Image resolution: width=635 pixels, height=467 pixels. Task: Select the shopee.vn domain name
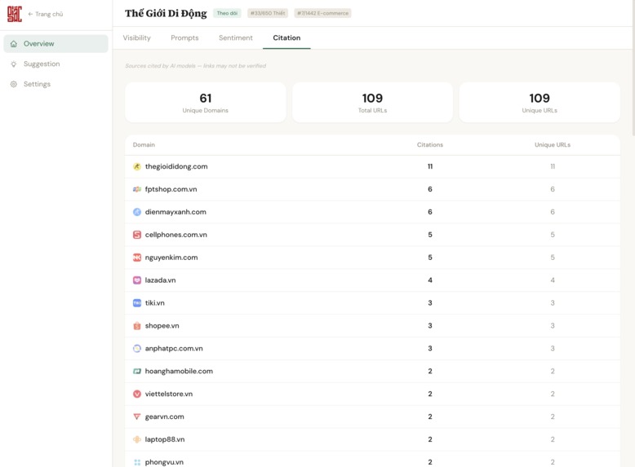tap(162, 325)
